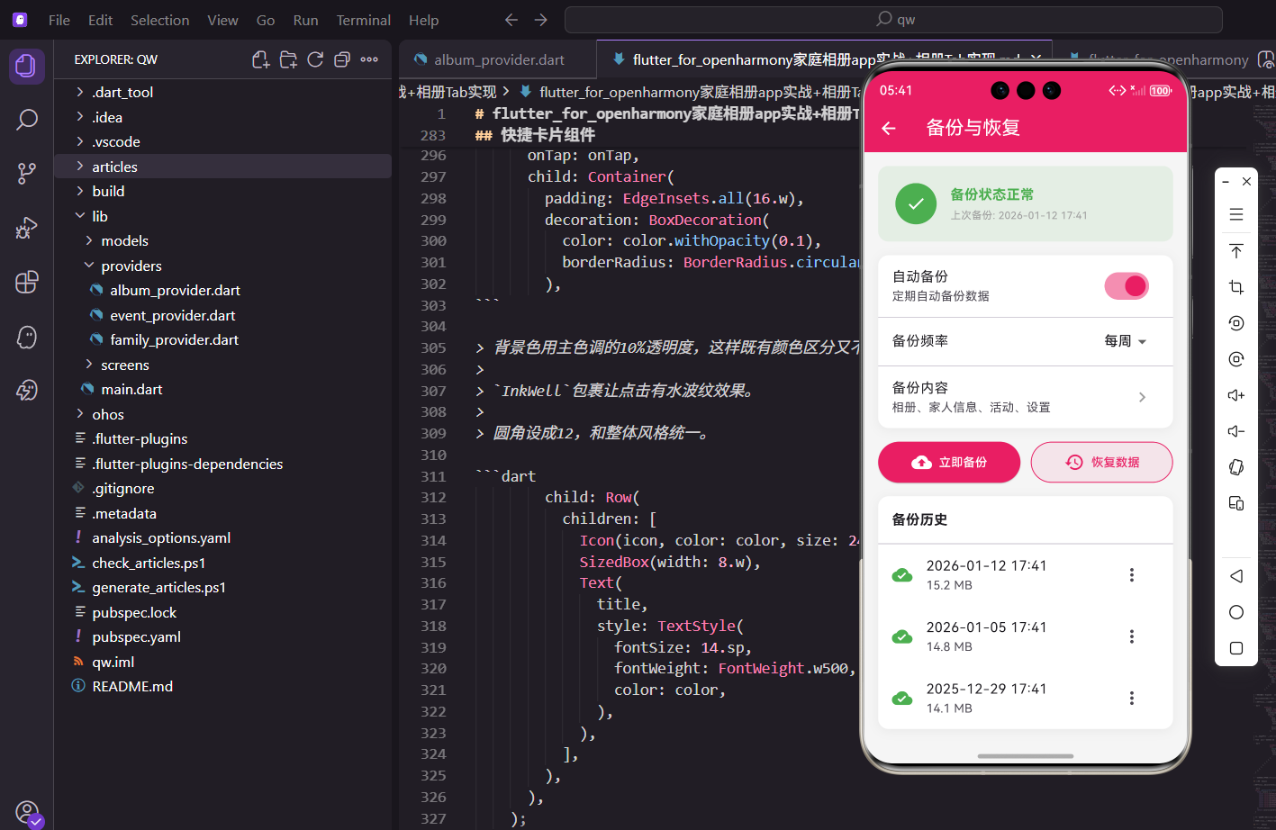Open the View menu
The image size is (1276, 830).
pyautogui.click(x=222, y=20)
